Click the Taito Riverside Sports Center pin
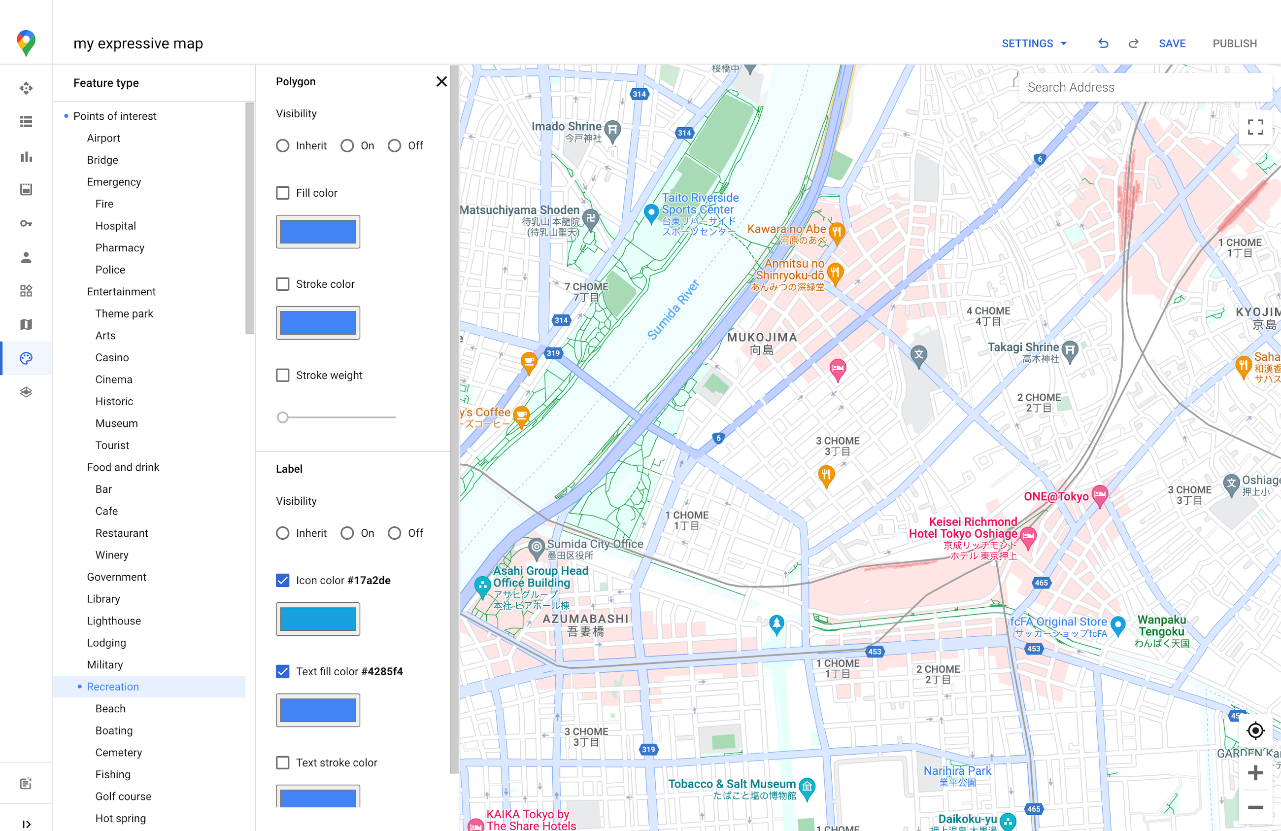The width and height of the screenshot is (1281, 831). click(651, 213)
